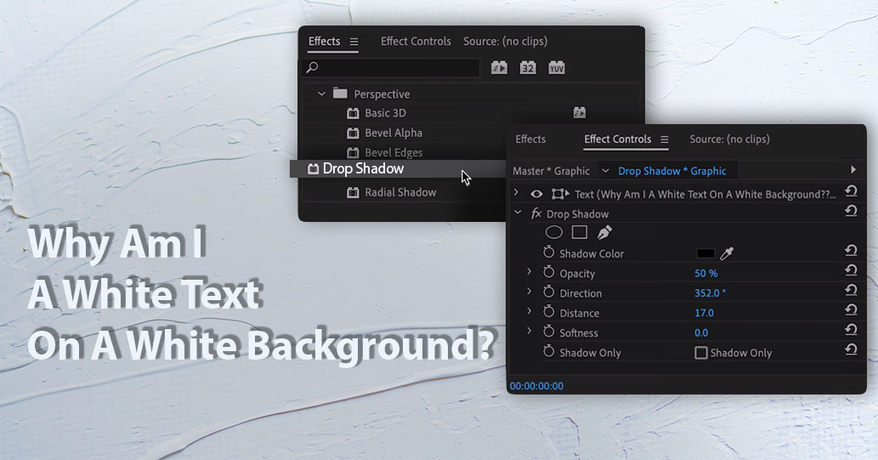Screen dimensions: 878x460
Task: Select the ellipse mask tool
Action: pos(554,232)
